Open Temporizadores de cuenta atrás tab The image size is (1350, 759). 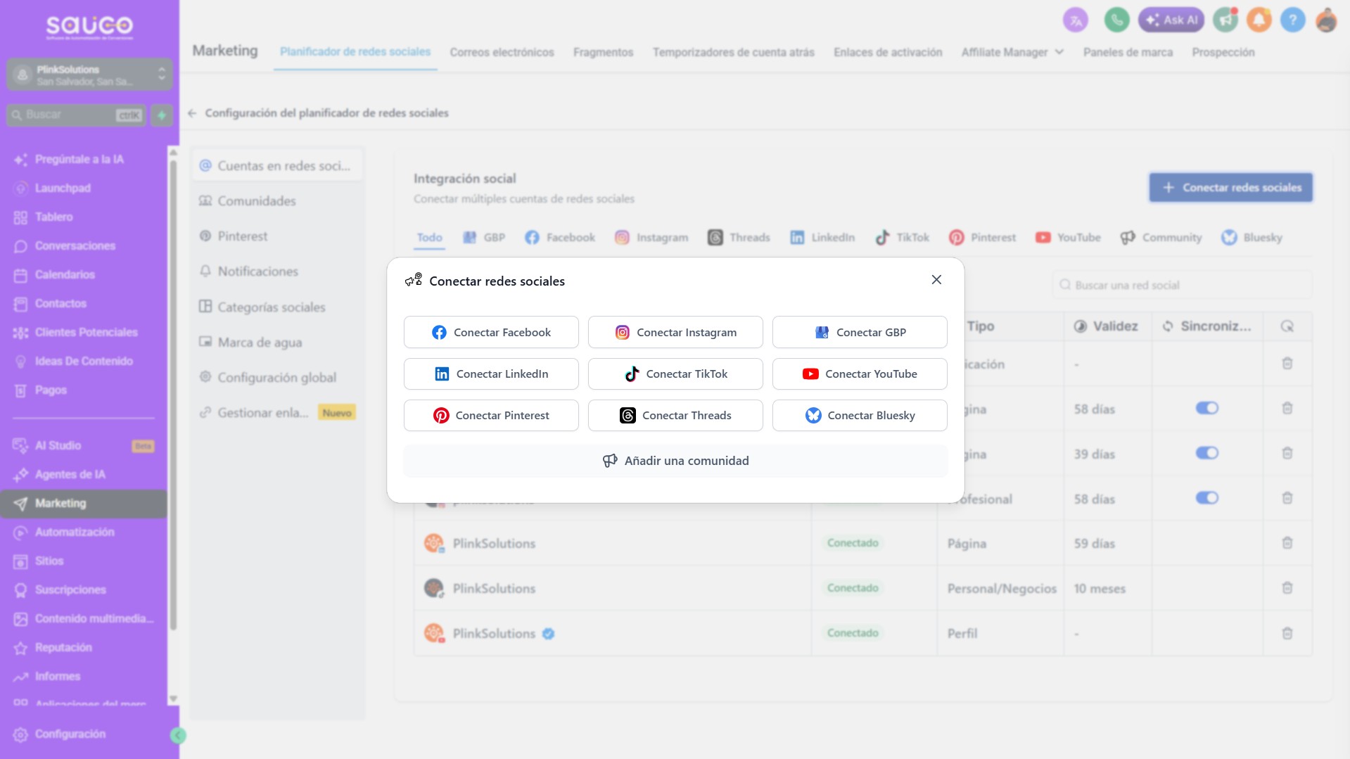click(x=734, y=52)
